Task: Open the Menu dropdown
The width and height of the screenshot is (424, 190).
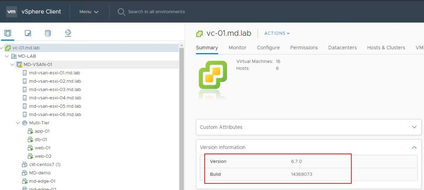Action: (89, 12)
